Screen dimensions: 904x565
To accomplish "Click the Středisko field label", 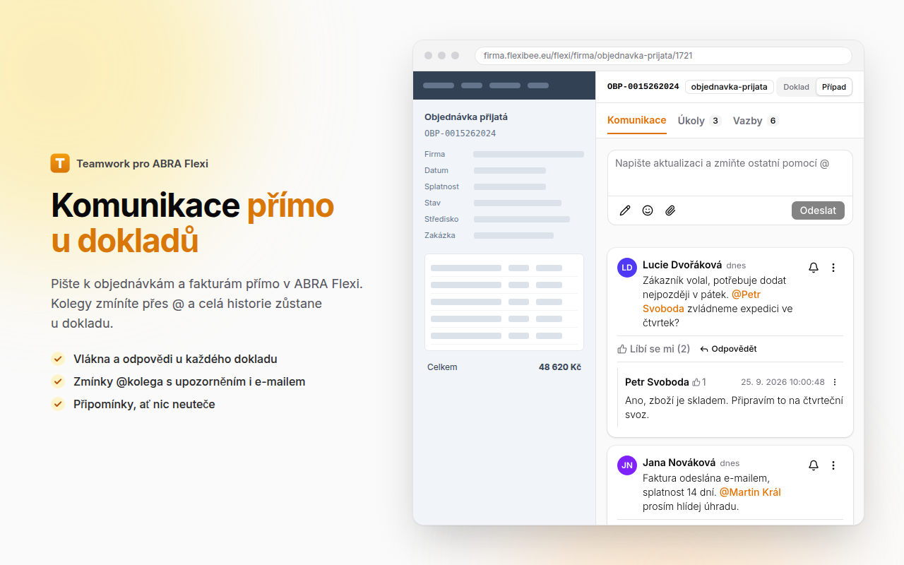I will [441, 219].
